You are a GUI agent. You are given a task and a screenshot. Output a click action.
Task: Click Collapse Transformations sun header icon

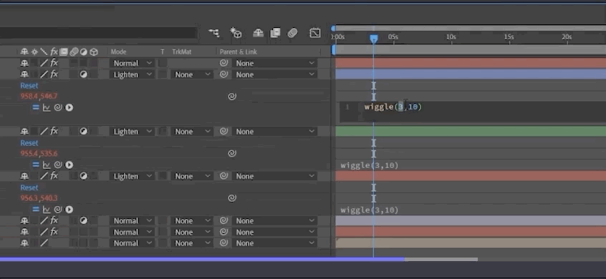tap(34, 52)
